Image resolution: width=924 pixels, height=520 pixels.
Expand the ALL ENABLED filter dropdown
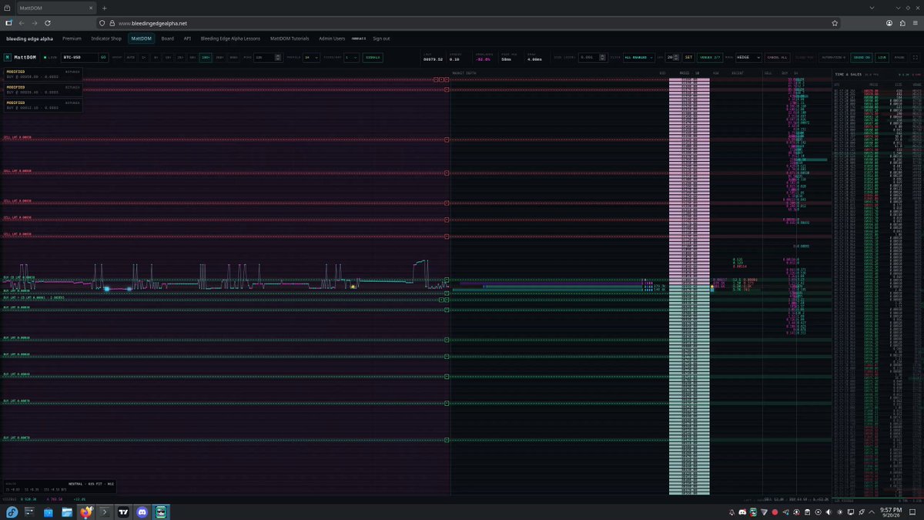(x=641, y=57)
